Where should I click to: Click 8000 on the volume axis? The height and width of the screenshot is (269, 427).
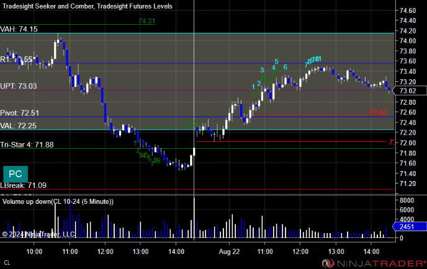coord(407,200)
